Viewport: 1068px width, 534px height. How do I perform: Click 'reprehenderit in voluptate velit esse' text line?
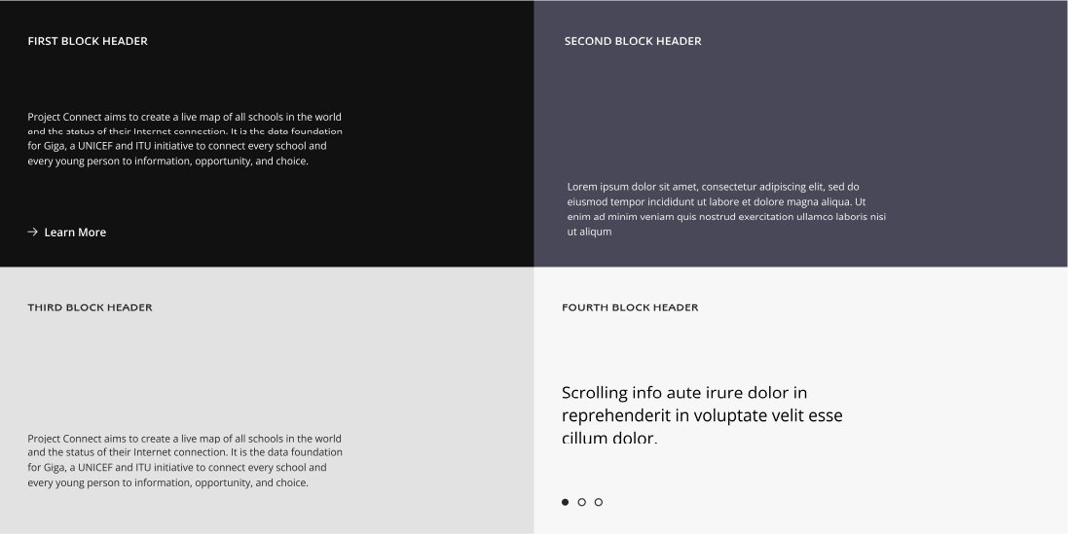click(x=702, y=415)
